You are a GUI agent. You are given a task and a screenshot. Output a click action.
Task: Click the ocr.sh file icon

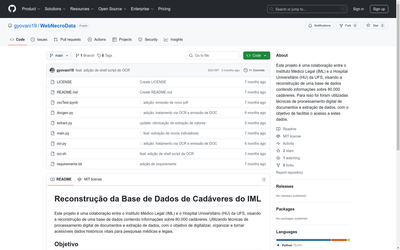52,154
